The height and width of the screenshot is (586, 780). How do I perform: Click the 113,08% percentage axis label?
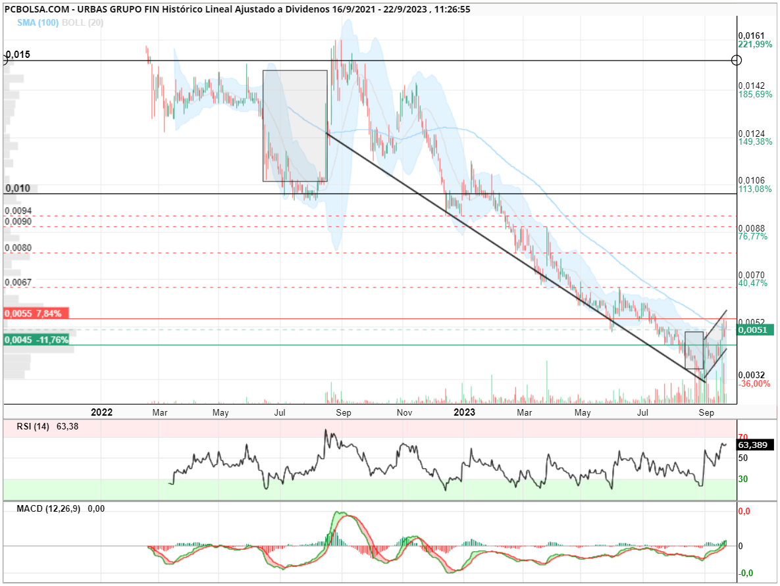[755, 189]
